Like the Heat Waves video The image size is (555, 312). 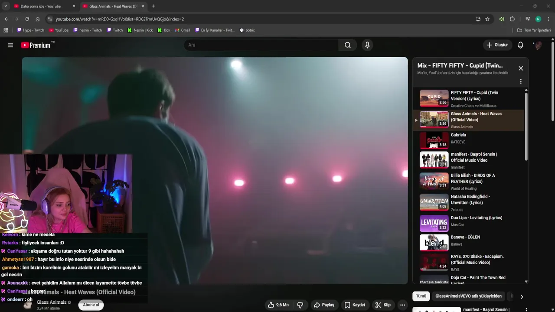pyautogui.click(x=278, y=305)
